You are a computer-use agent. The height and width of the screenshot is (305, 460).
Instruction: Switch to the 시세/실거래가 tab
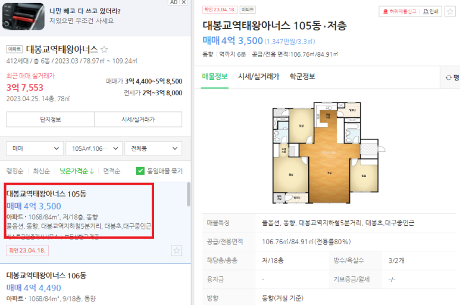258,77
